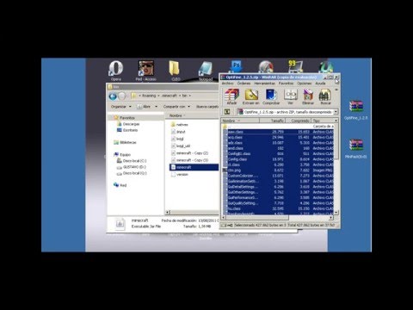413x310 pixels.
Task: Open the Ver viewer icon in WinRAR
Action: click(291, 96)
